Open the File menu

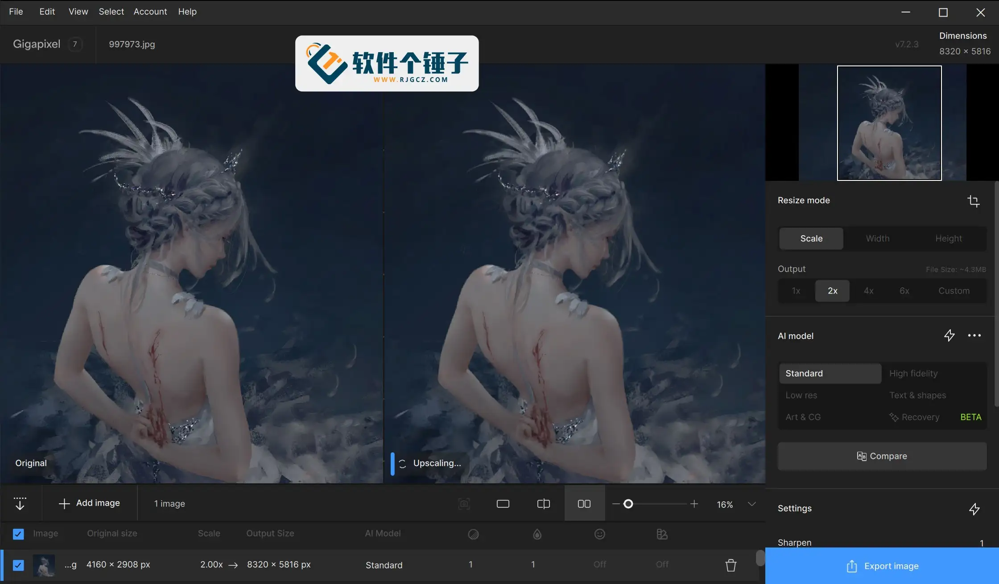coord(16,12)
